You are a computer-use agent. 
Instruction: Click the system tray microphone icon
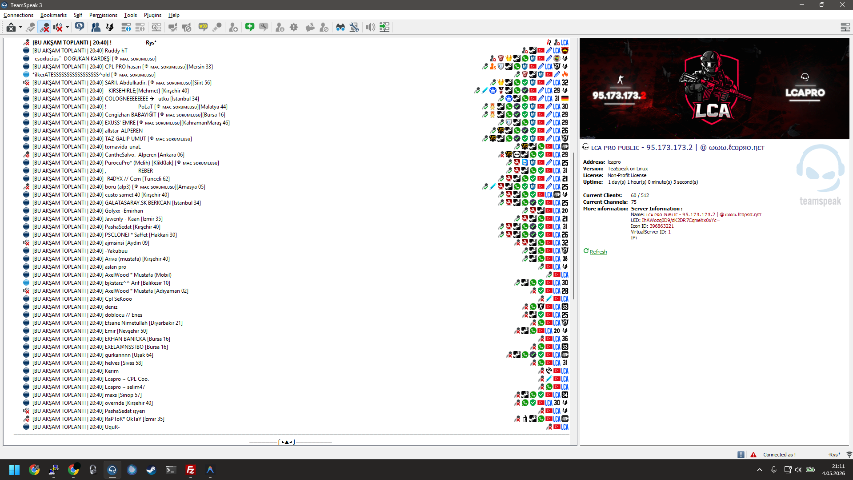774,470
